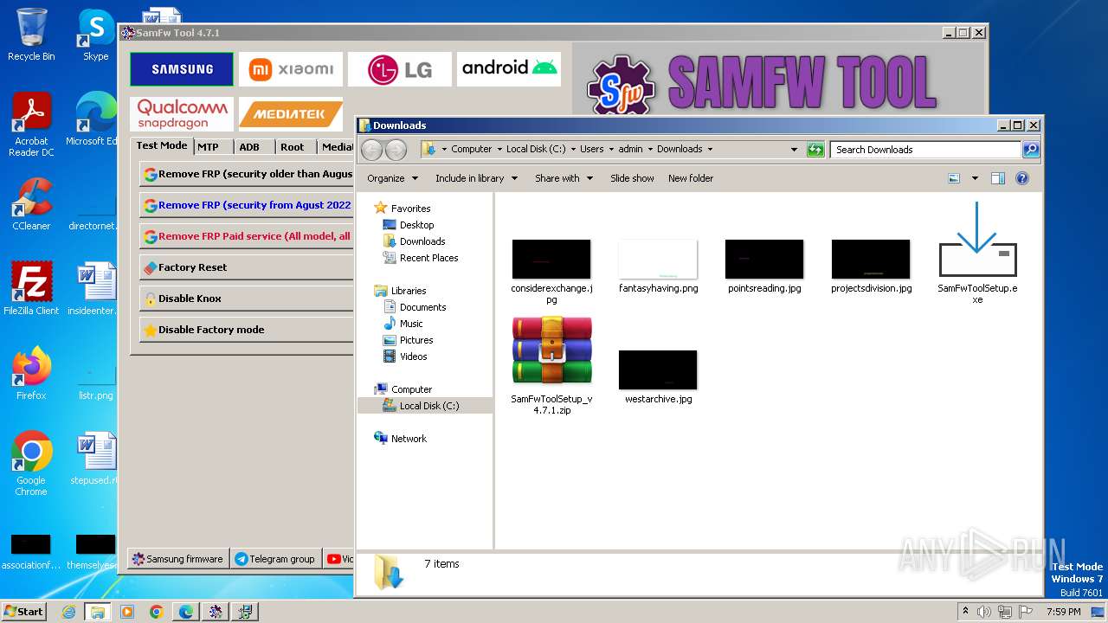Open the Organize dropdown menu
1108x623 pixels.
tap(392, 178)
